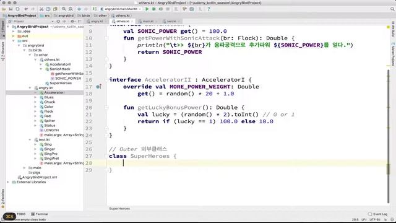Viewport: 396px width, 223px height.
Task: Click the Synchronize toolbar icon
Action: (x=18, y=9)
